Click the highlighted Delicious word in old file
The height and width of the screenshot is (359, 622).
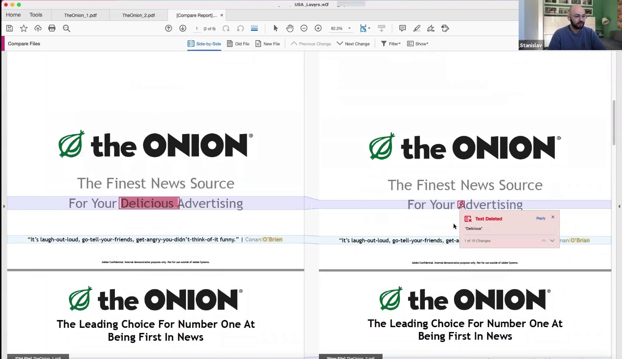pyautogui.click(x=149, y=203)
